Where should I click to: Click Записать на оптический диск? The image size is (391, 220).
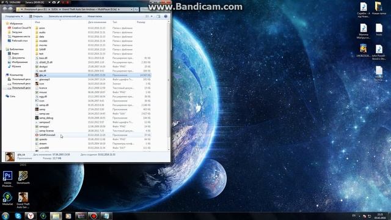(x=65, y=16)
